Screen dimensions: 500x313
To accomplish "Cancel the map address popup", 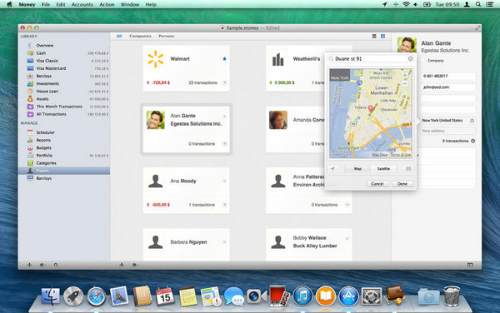I will pyautogui.click(x=377, y=184).
